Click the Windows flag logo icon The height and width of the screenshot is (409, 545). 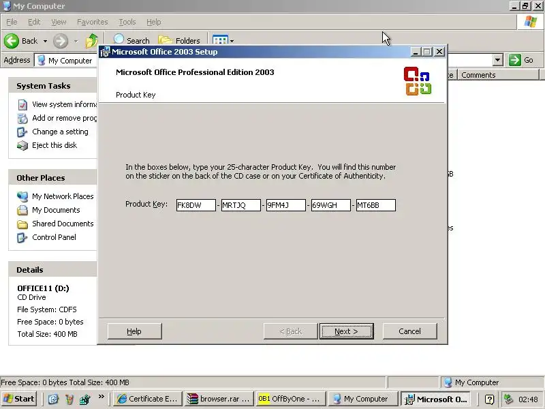(531, 22)
